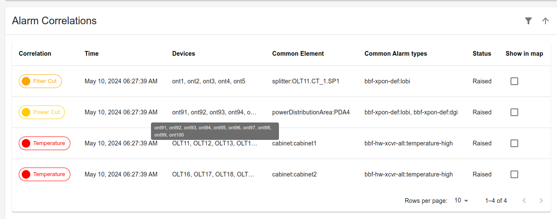Viewport: 557px width, 219px height.
Task: Sort by the Correlation column header
Action: [x=35, y=54]
